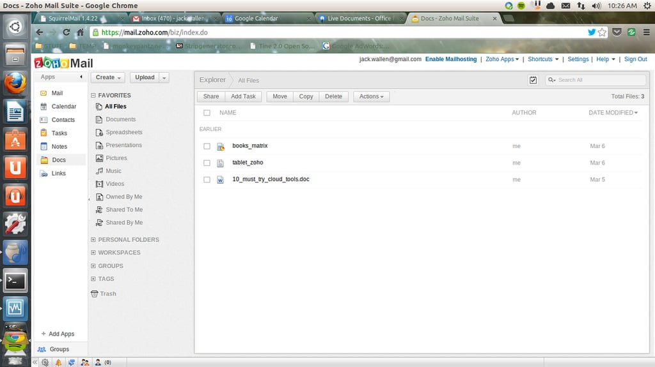Click the Share button
655x367 pixels.
tap(211, 96)
